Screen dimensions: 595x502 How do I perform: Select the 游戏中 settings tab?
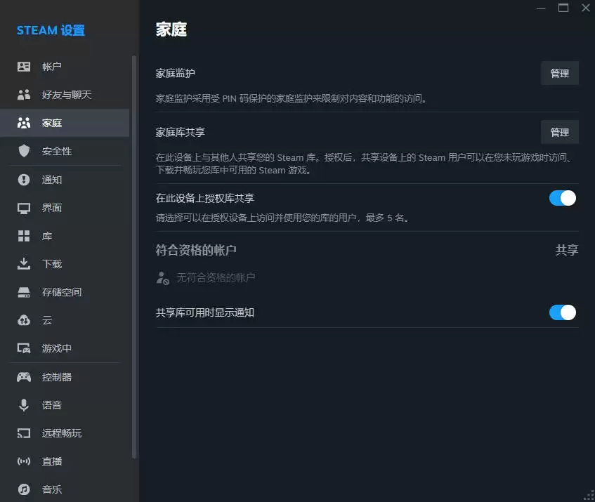point(57,348)
